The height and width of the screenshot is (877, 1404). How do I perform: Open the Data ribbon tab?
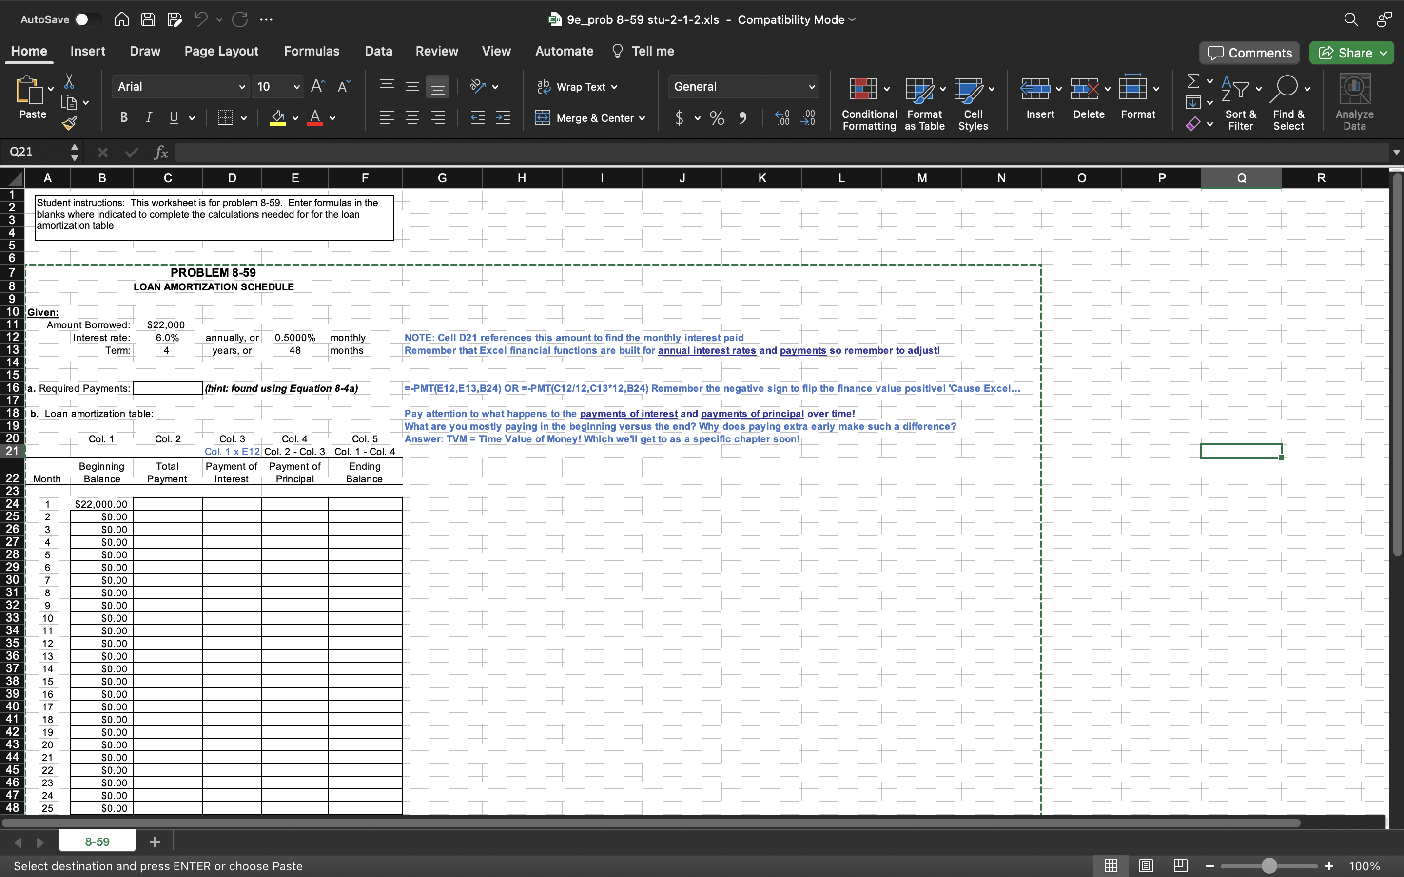pos(378,51)
